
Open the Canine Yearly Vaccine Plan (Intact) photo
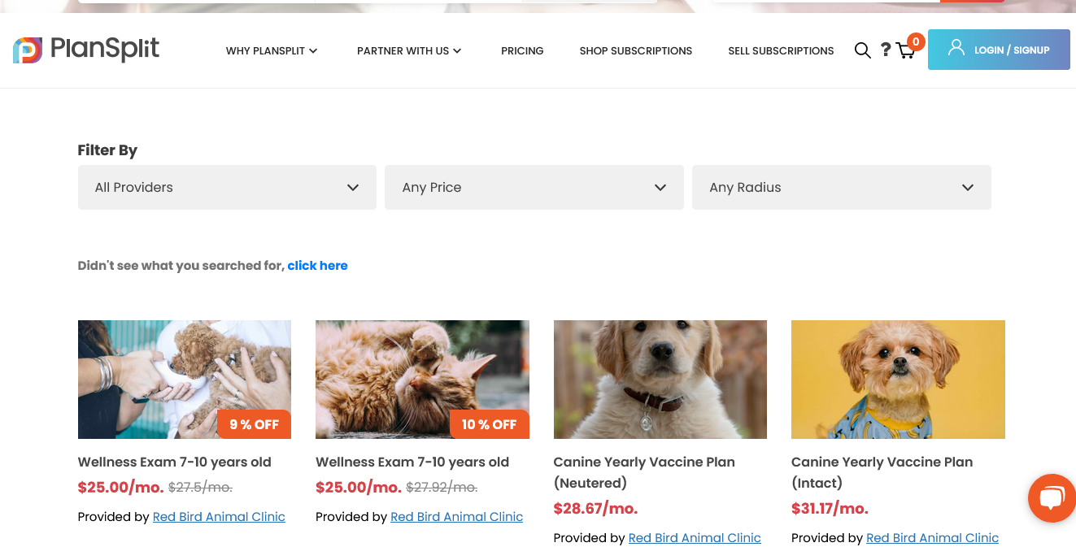coord(898,380)
